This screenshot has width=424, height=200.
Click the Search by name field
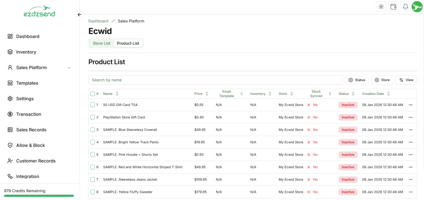point(215,80)
